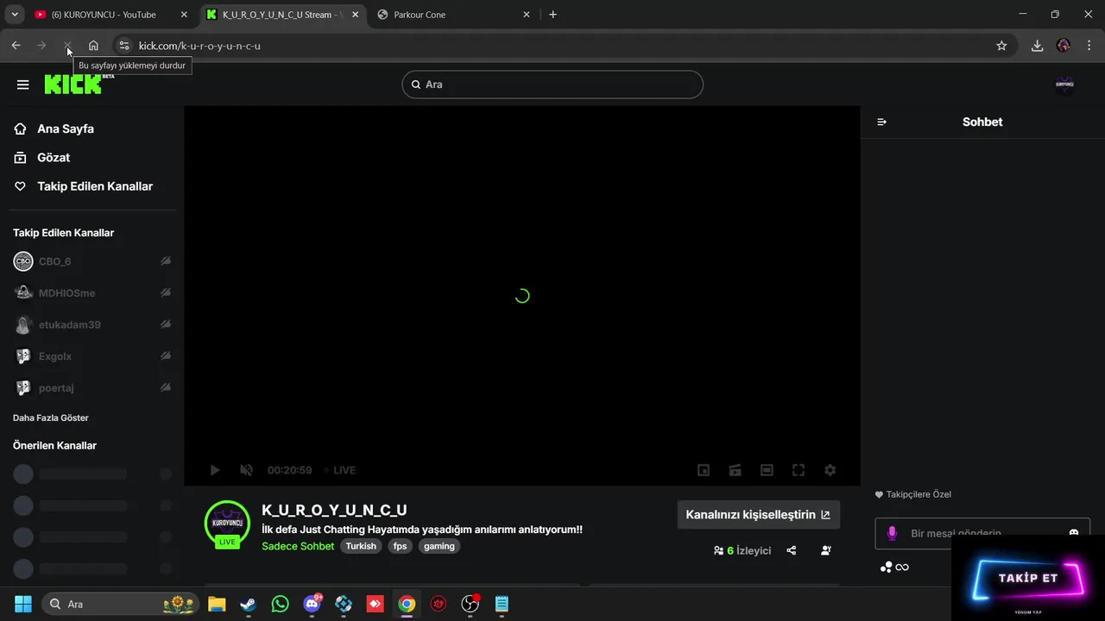Click Kanalınızı kişiselleştirin button

pyautogui.click(x=758, y=514)
